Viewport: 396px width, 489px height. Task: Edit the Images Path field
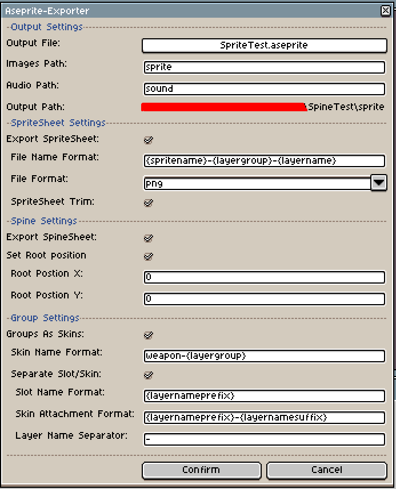[264, 67]
